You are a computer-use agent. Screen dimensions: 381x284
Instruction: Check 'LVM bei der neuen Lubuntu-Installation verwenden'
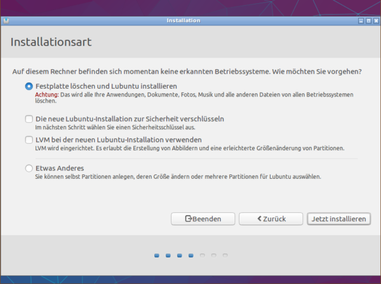point(29,139)
